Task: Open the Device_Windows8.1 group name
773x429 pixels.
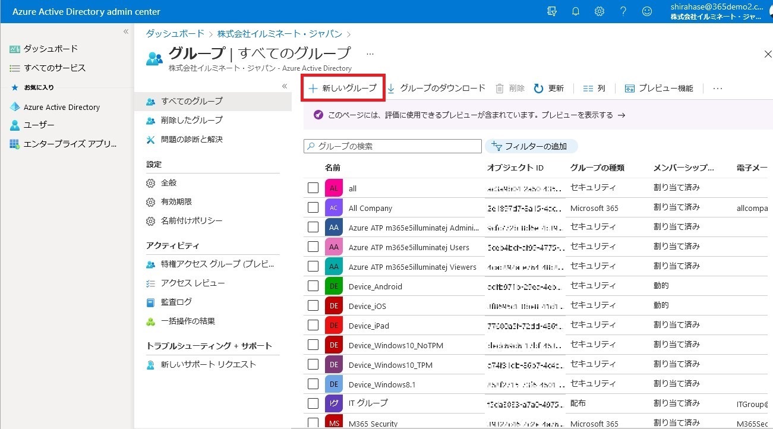Action: [x=382, y=384]
